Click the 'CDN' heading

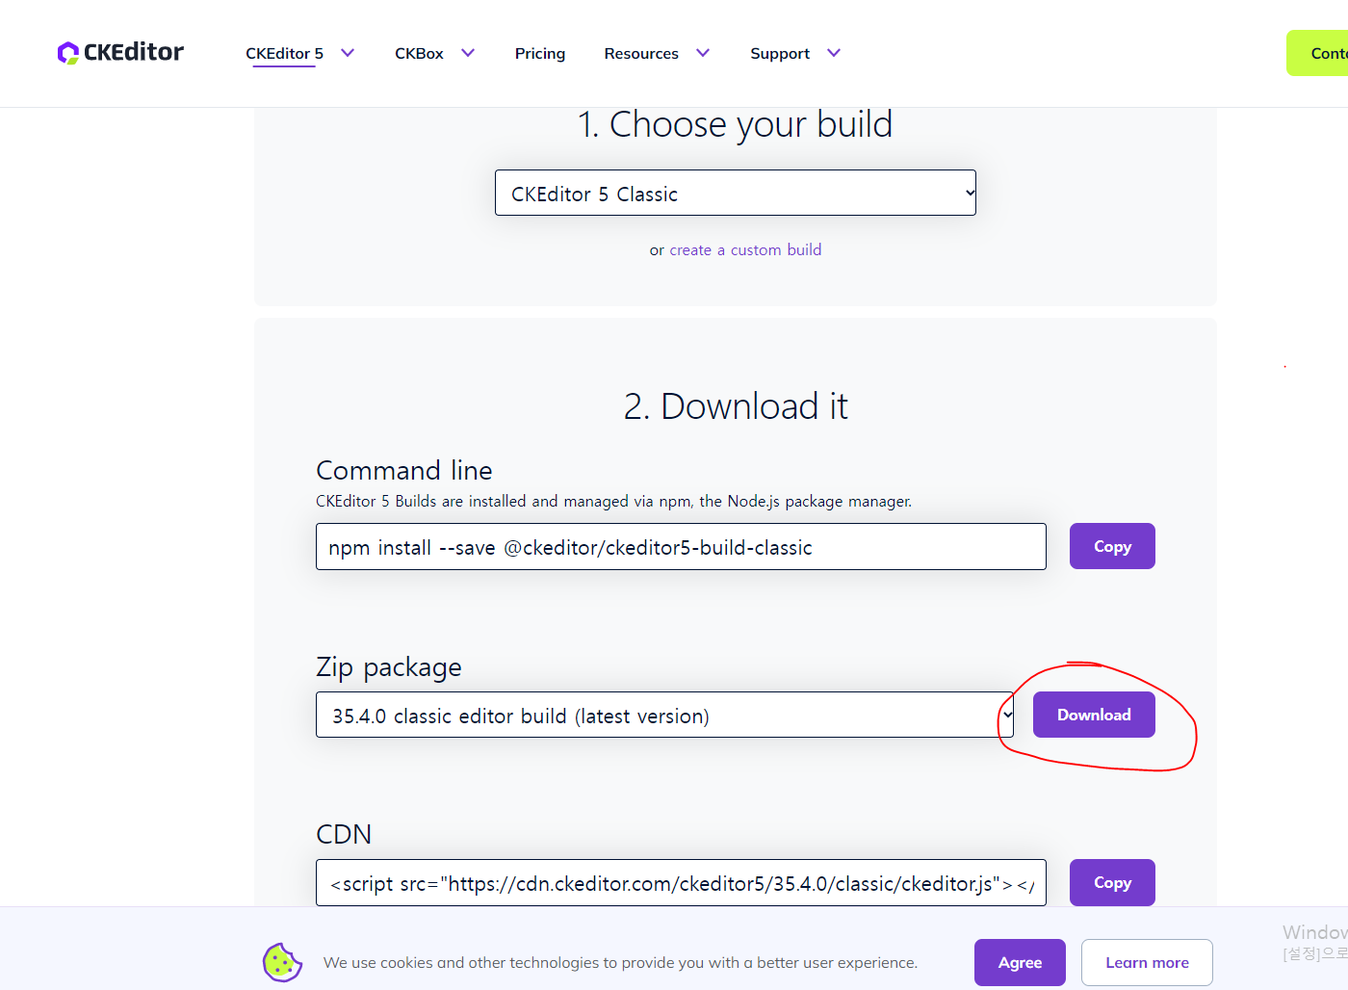pos(344,834)
